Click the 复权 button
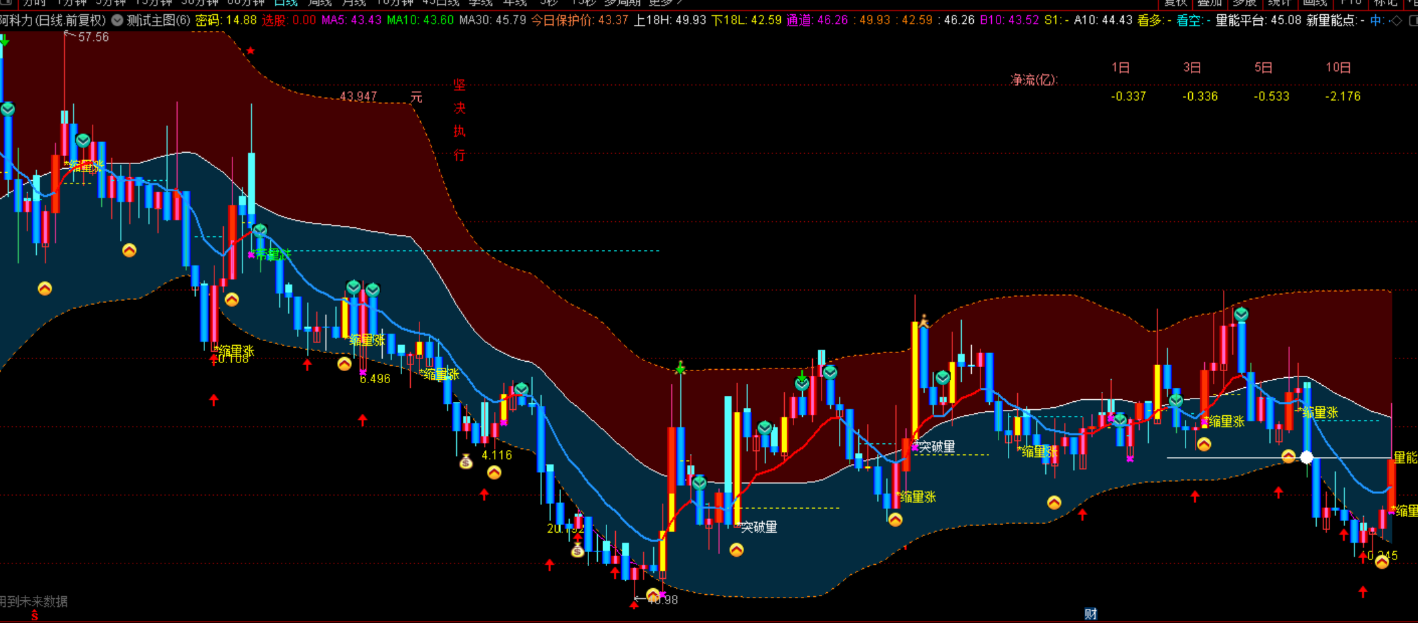This screenshot has width=1418, height=623. point(1175,3)
